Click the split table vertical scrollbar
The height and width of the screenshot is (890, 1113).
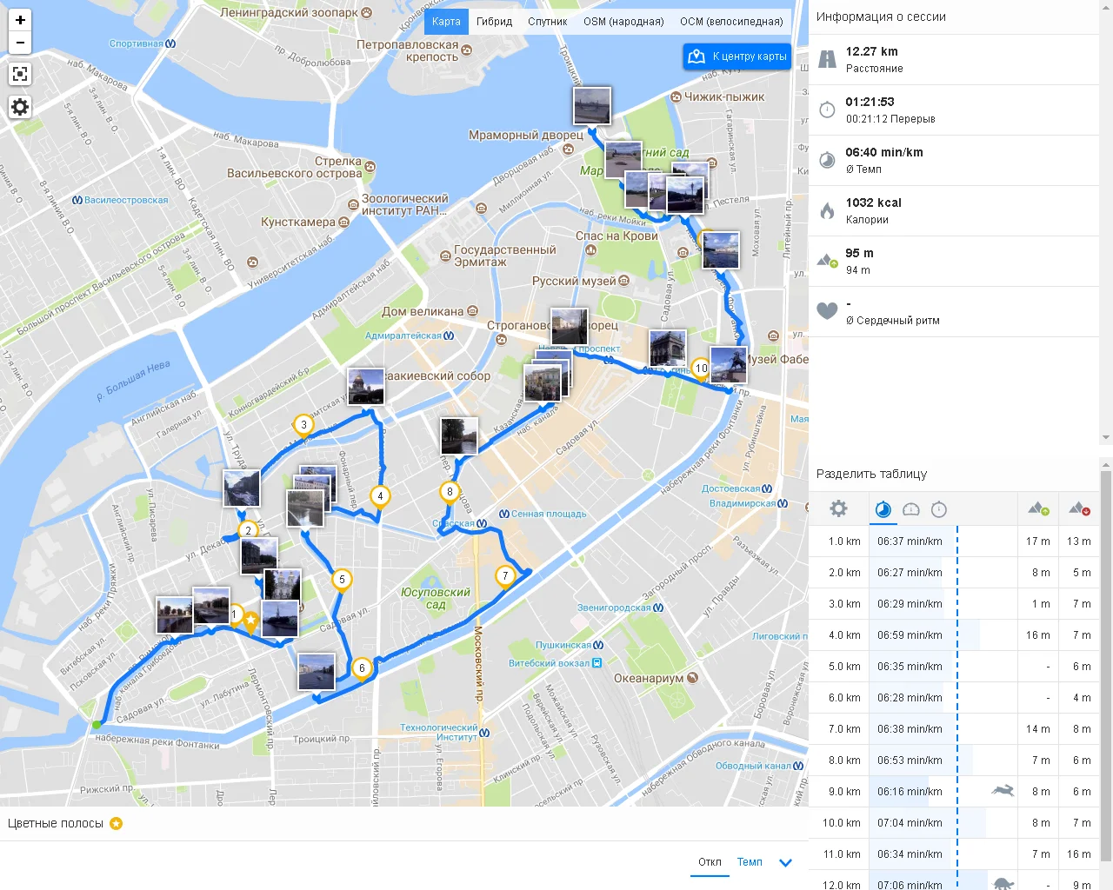(1106, 666)
